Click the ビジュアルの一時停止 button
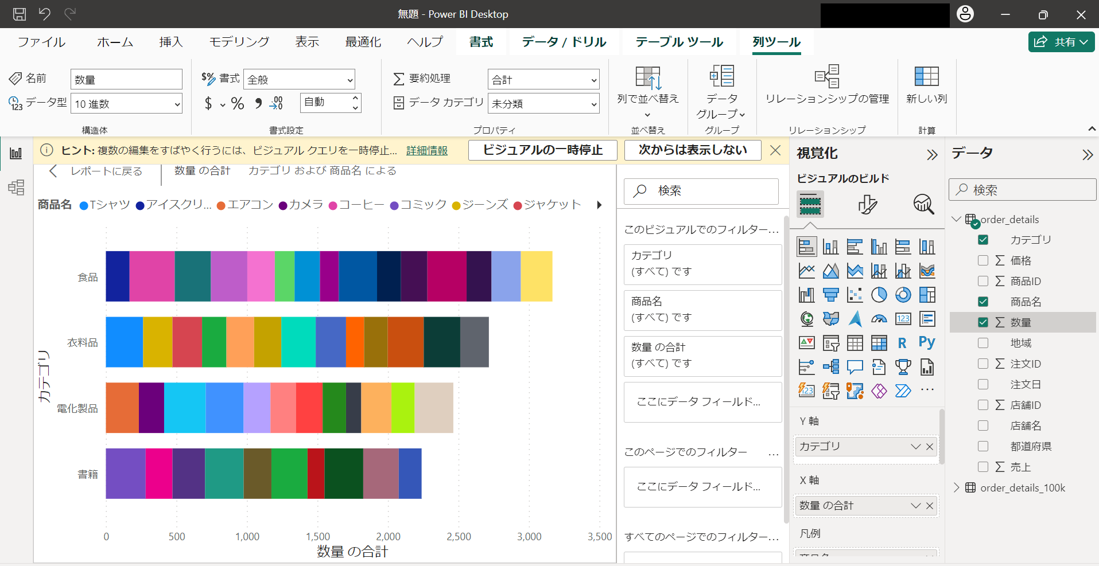 click(x=543, y=150)
